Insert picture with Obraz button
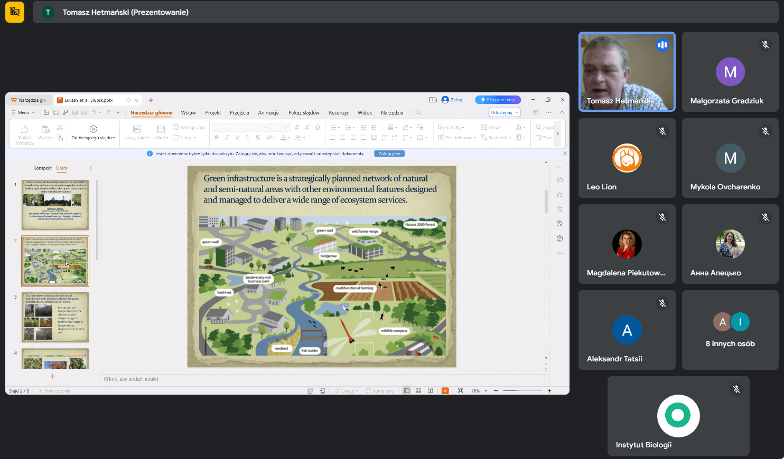 [491, 127]
